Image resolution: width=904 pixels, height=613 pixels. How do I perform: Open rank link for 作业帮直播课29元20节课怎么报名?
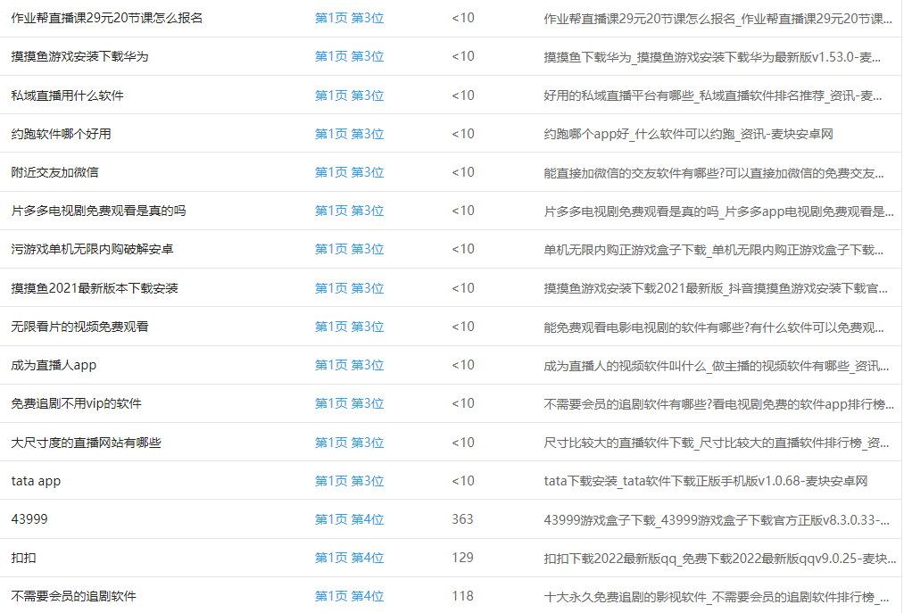(350, 18)
